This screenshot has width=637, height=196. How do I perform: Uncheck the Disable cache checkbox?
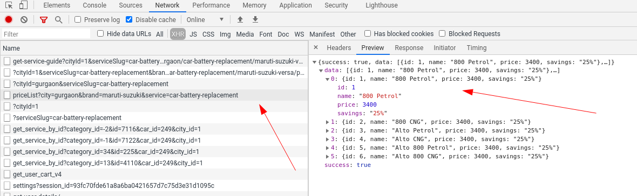click(129, 19)
